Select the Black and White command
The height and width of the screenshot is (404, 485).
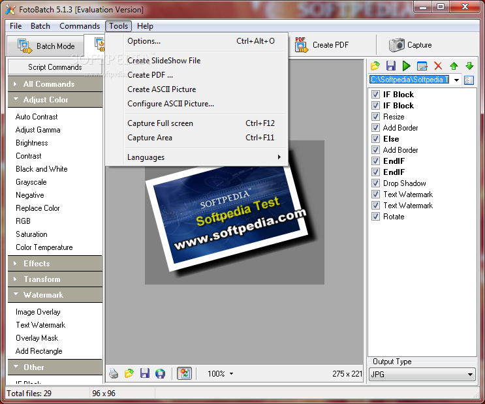(41, 169)
